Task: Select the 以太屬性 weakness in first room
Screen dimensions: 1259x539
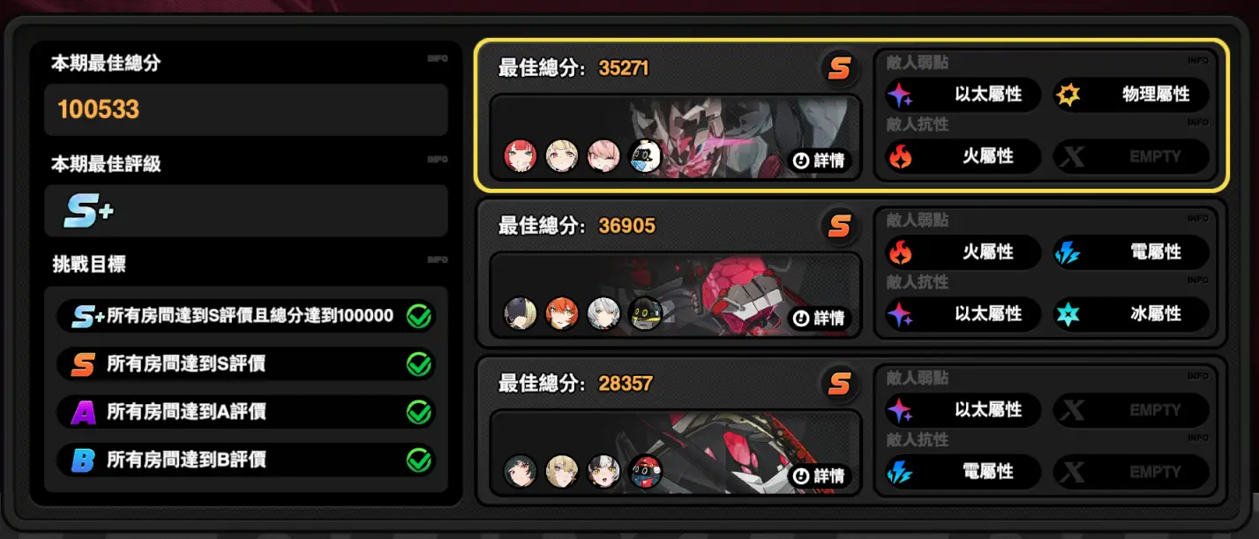Action: 963,94
